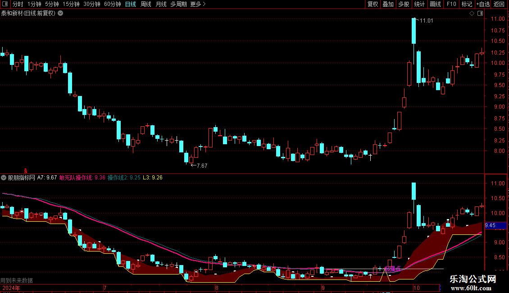Click month 7 marker on time axis
Viewport: 509px width, 293px height.
[x=105, y=288]
